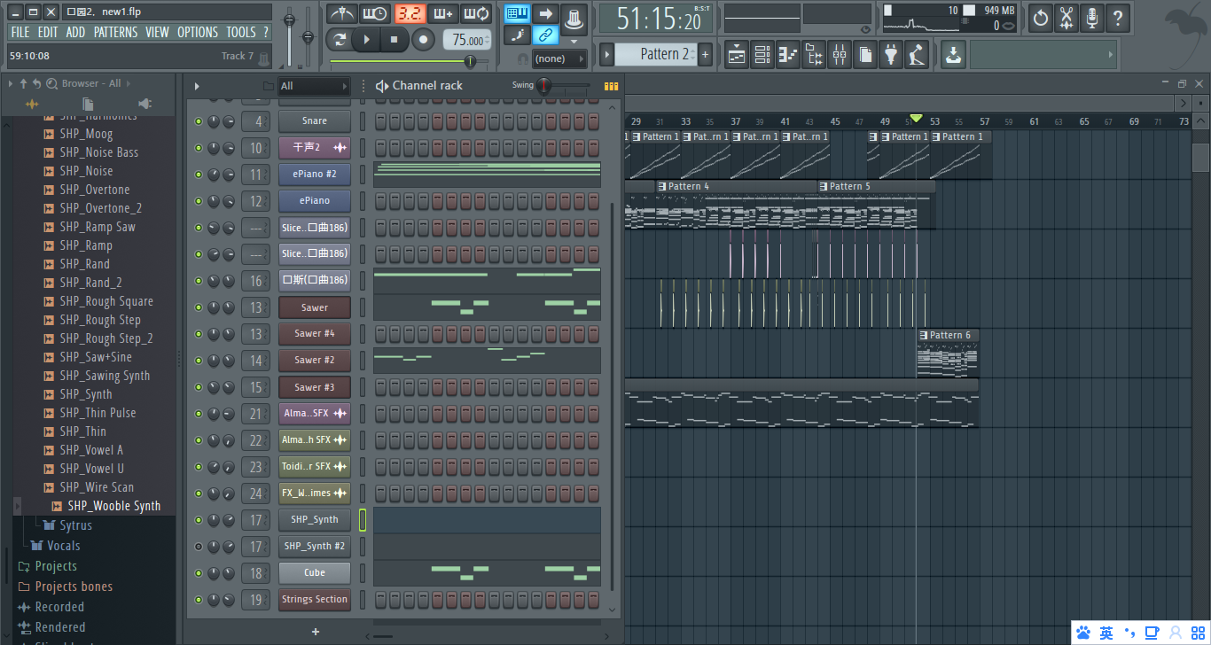Add a channel with the plus button

point(316,632)
